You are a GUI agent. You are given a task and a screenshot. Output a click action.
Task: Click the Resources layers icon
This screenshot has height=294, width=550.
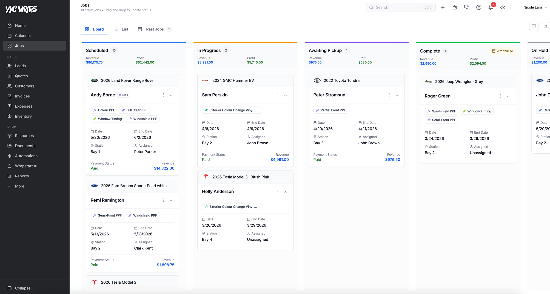[x=10, y=136]
